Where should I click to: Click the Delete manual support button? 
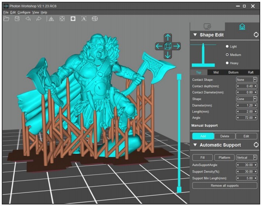[224, 136]
